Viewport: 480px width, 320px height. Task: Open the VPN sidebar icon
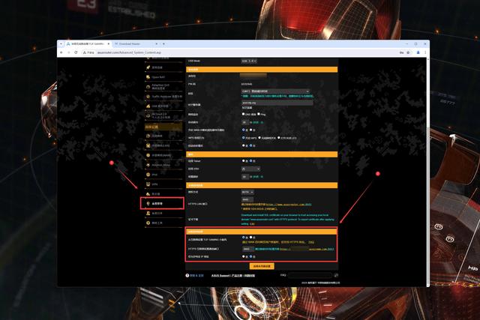tap(148, 184)
